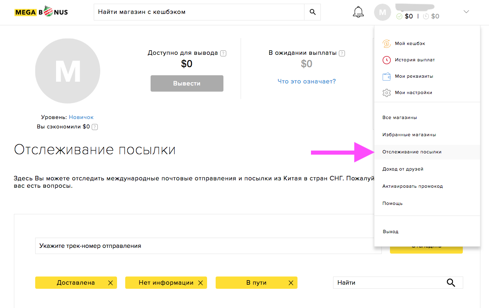Click the Новичок level link

(81, 117)
